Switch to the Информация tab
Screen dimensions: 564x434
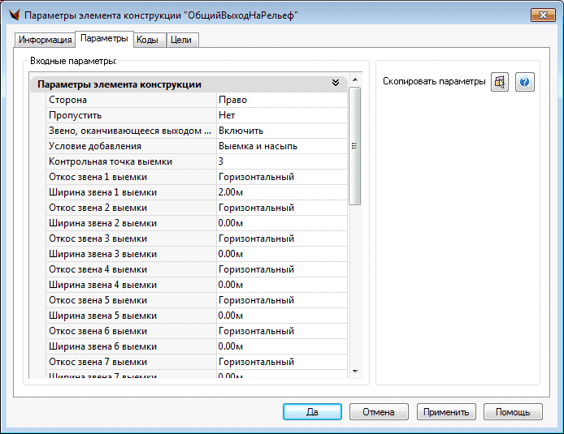pos(46,40)
